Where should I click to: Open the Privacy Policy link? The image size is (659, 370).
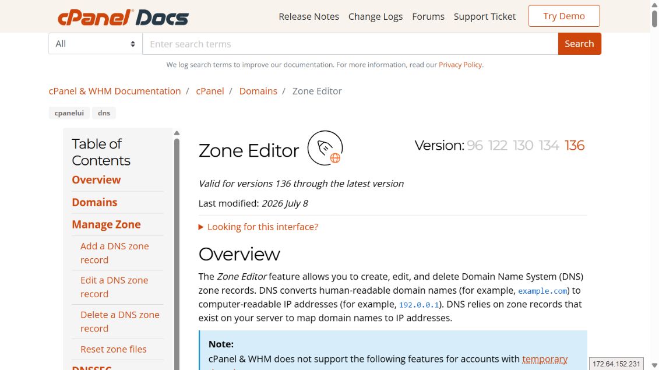pyautogui.click(x=460, y=65)
